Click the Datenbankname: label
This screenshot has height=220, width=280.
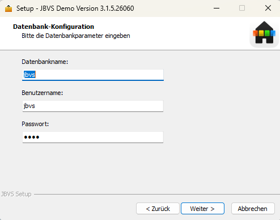(x=45, y=62)
